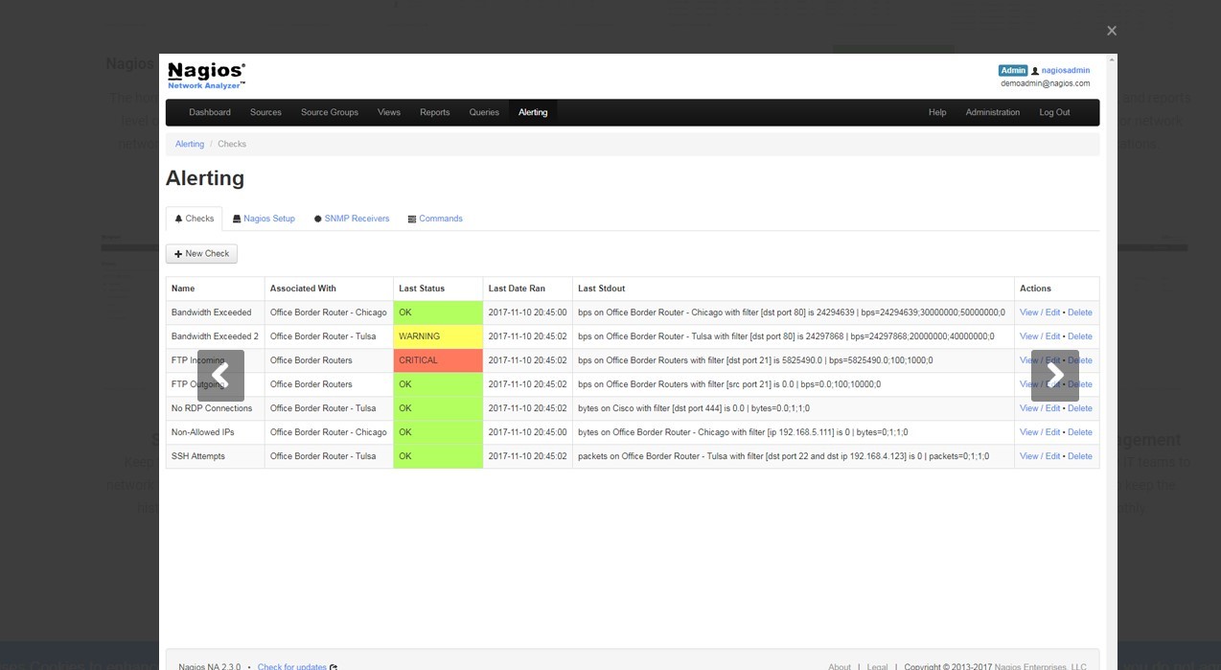Open View/Edit for Bandwidth Exceeded check

1041,312
